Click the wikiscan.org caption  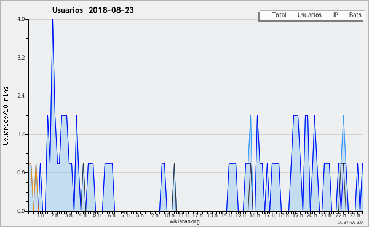[x=184, y=221]
